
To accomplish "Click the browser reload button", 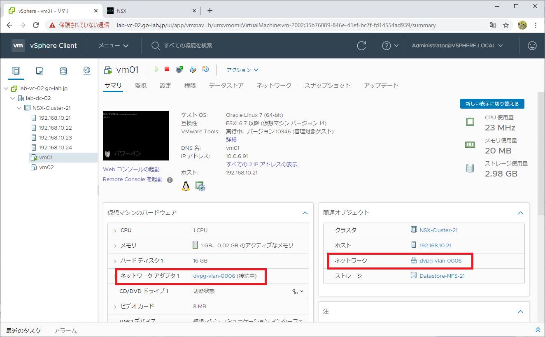I will coord(36,25).
